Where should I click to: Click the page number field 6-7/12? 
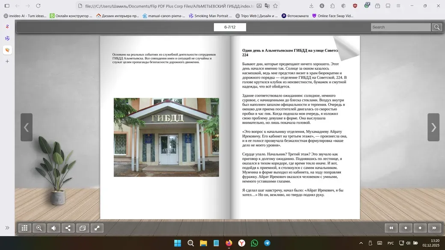click(230, 27)
